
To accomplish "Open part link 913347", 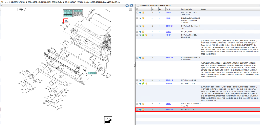I will 169,104.
